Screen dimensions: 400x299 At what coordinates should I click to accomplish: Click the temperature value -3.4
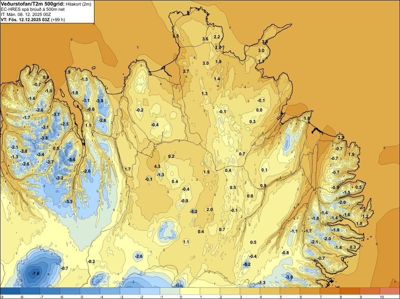40,154
